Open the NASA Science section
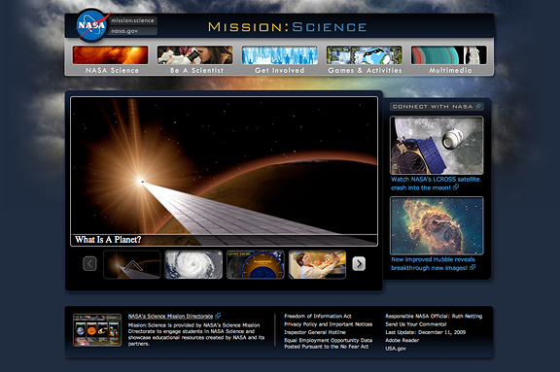This screenshot has width=560, height=372. click(111, 59)
